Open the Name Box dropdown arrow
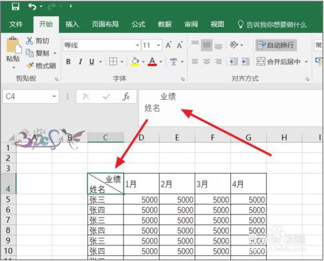The height and width of the screenshot is (261, 324). coord(54,96)
